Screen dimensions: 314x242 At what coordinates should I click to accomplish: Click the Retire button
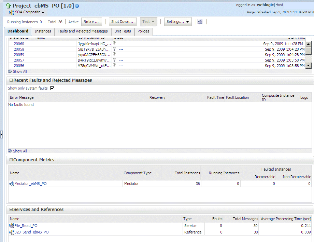[x=91, y=21]
